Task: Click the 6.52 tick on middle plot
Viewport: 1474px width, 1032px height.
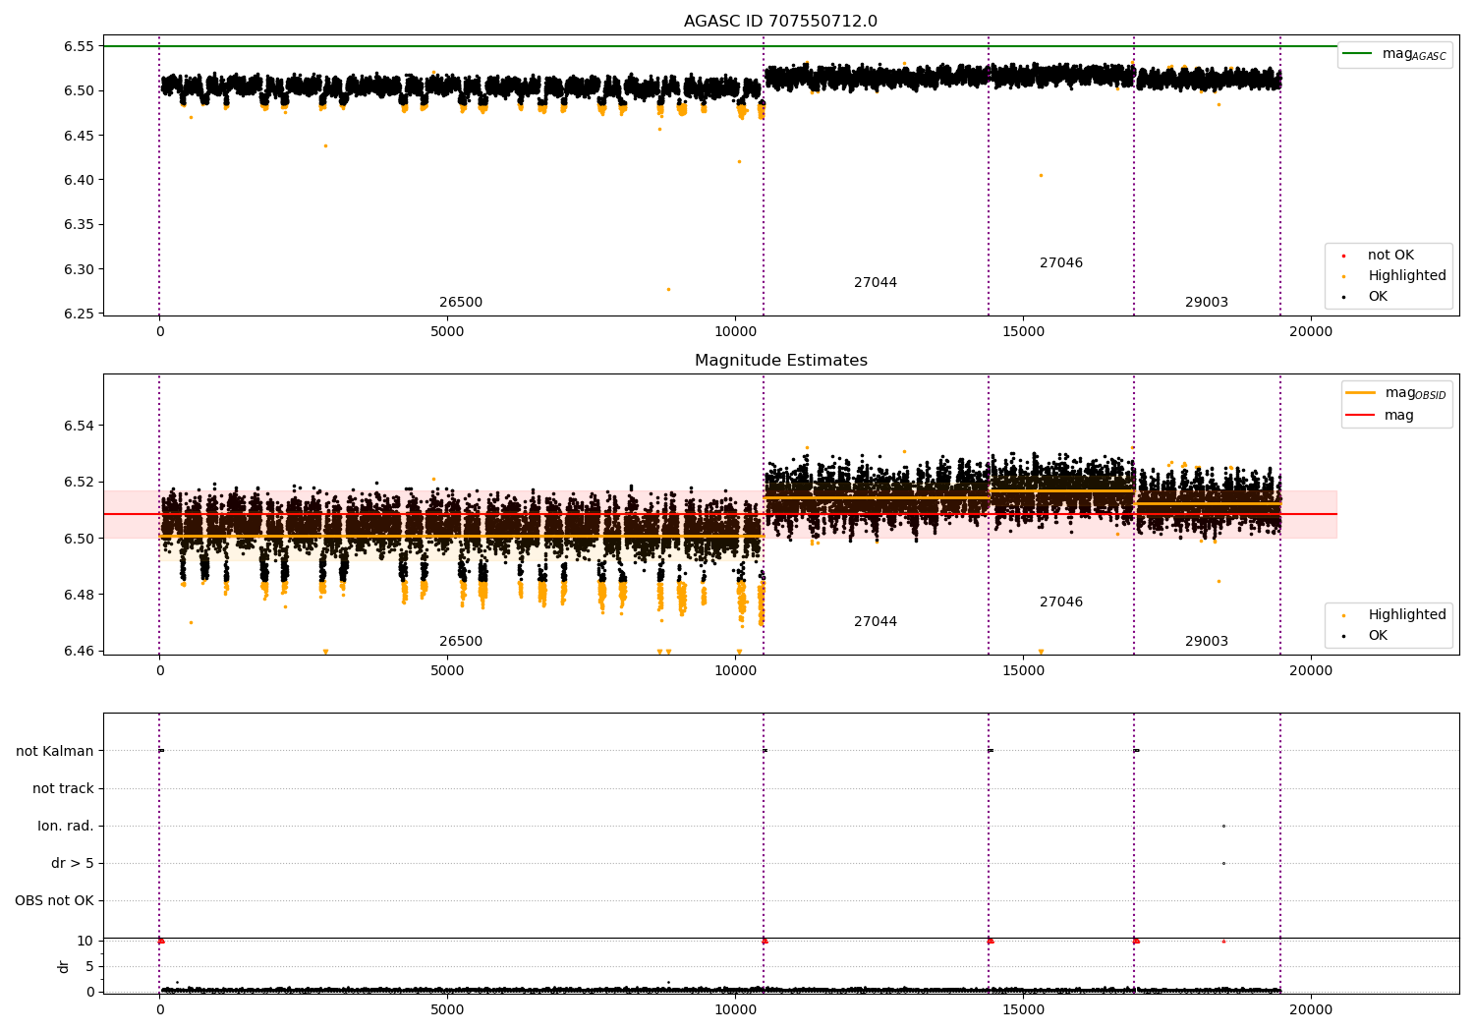Action: pyautogui.click(x=79, y=483)
